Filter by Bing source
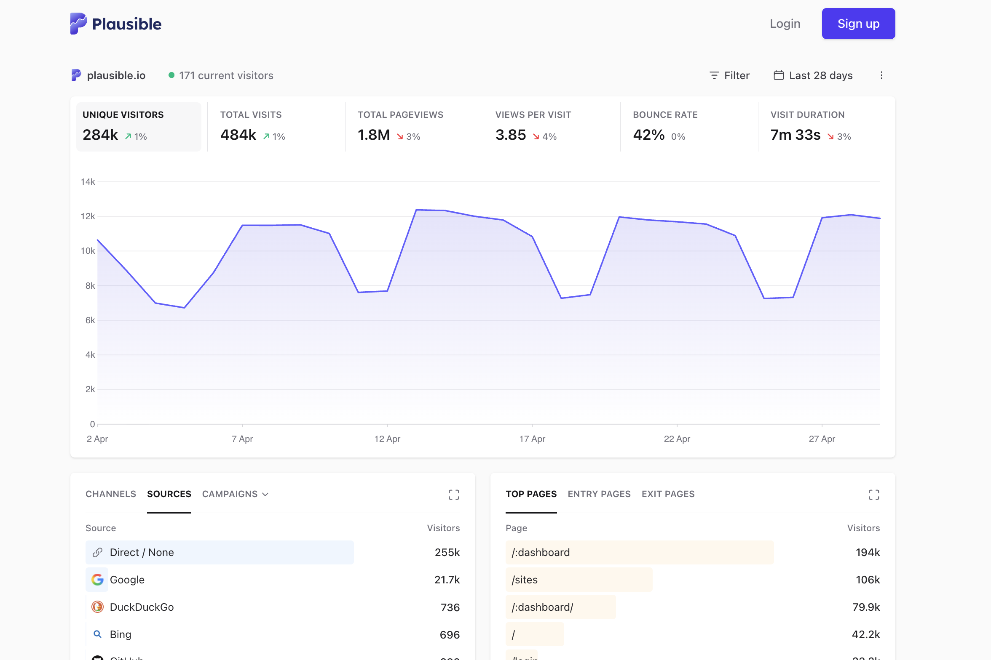Image resolution: width=991 pixels, height=660 pixels. (x=121, y=634)
